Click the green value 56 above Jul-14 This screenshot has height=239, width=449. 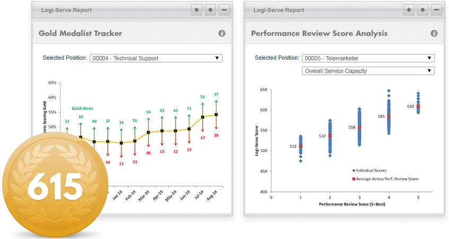[x=203, y=97]
